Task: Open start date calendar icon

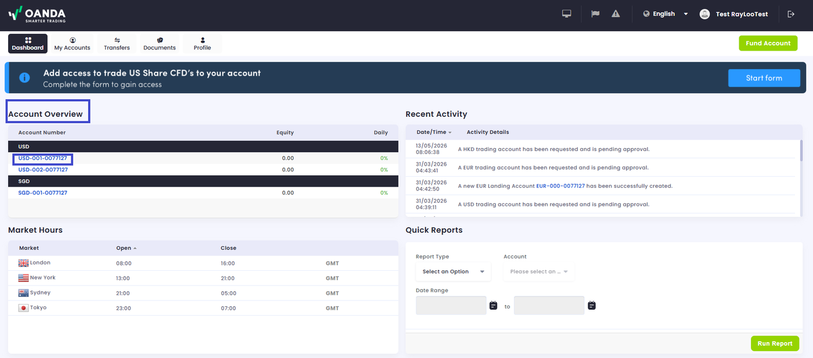Action: coord(493,305)
